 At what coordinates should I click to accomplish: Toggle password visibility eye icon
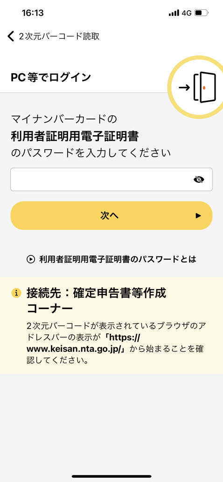[x=199, y=179]
